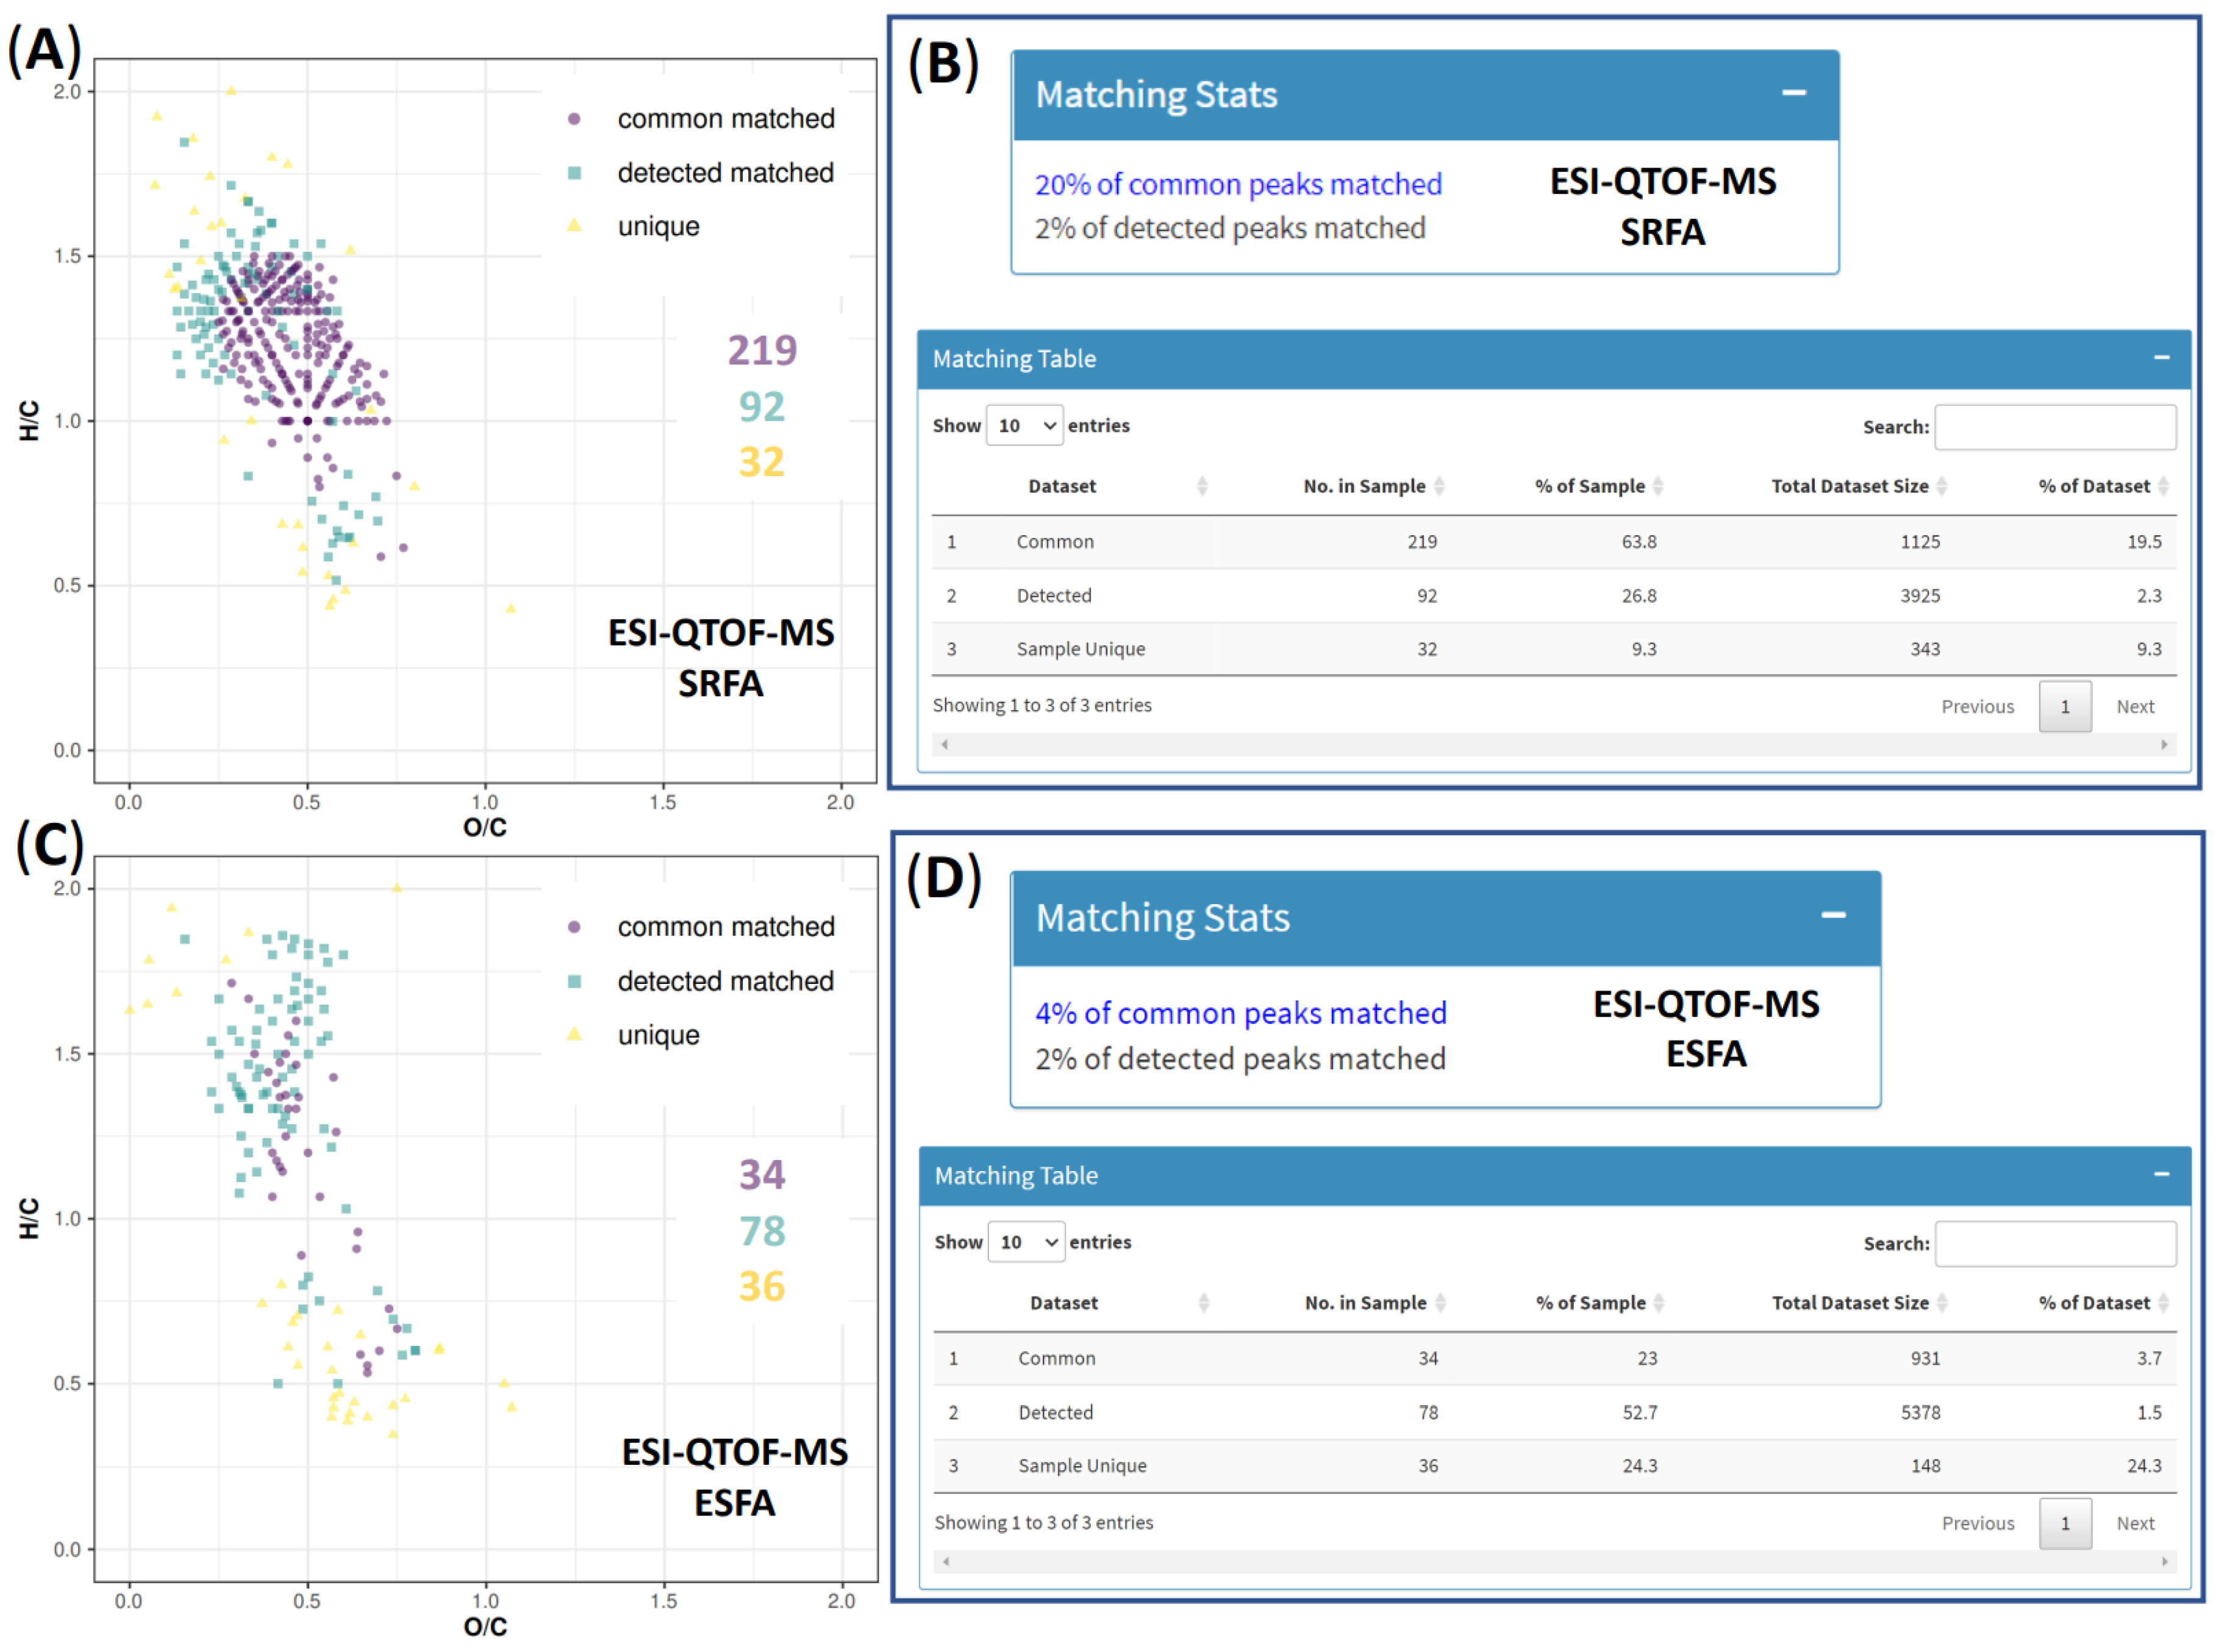This screenshot has width=2216, height=1652.
Task: Click Next page button in panel B
Action: pyautogui.click(x=2134, y=707)
